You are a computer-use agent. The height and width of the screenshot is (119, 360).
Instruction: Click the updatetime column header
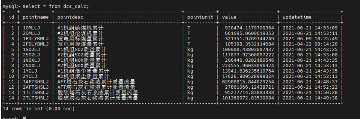coord(297,17)
